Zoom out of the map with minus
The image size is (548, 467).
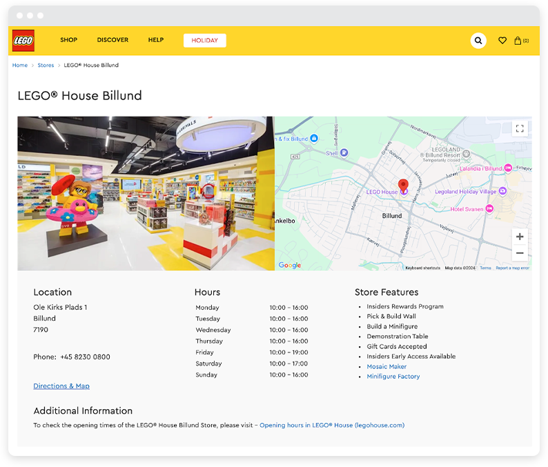coord(520,253)
